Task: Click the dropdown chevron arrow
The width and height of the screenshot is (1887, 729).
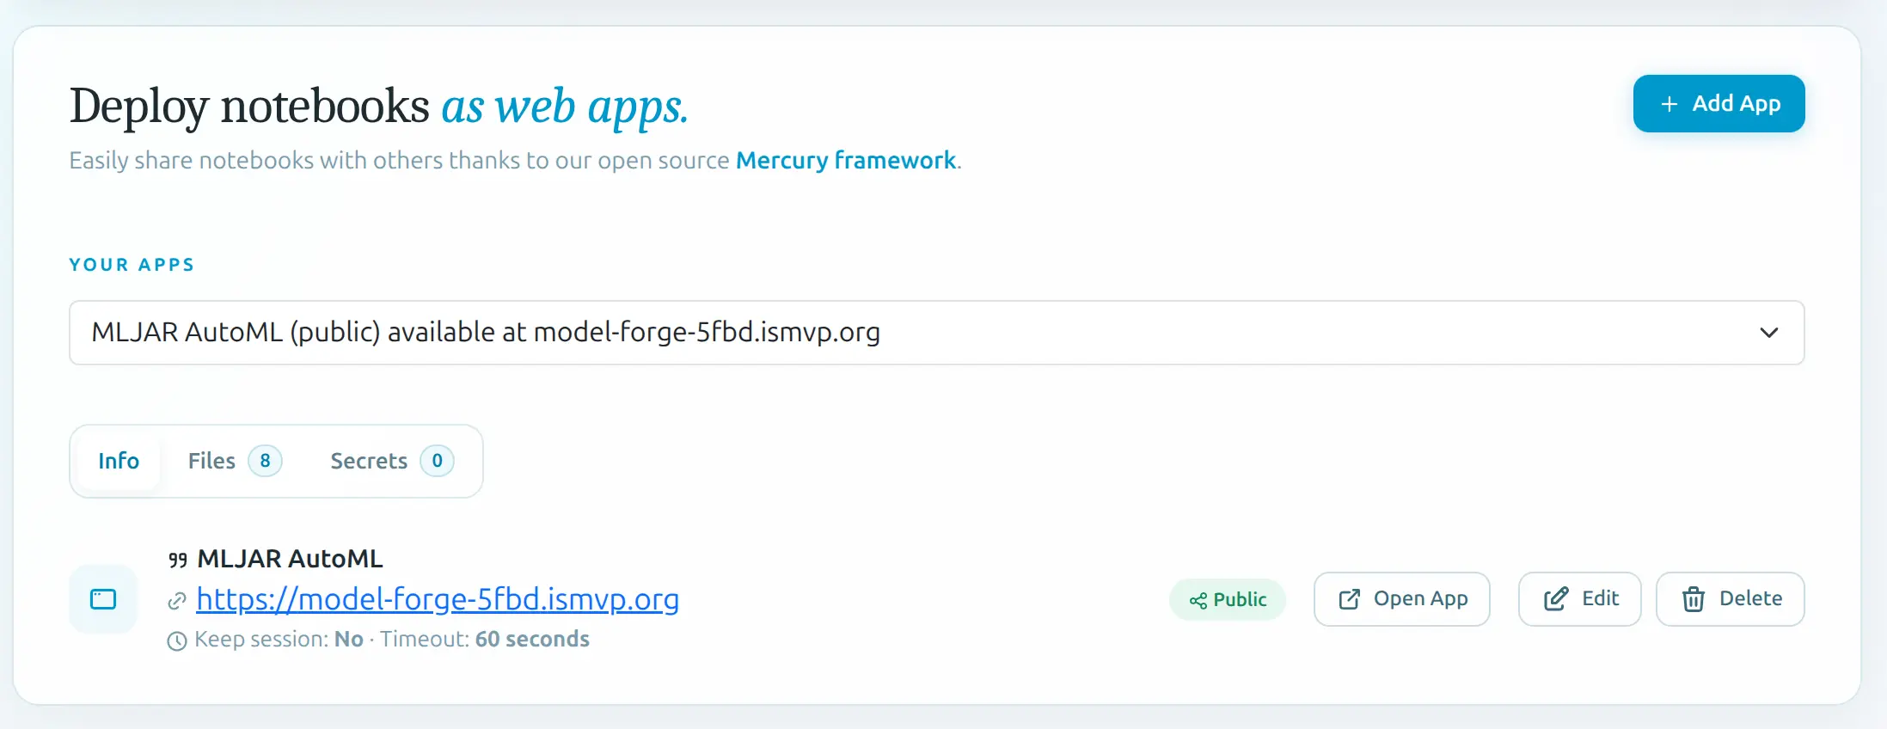Action: click(x=1768, y=333)
